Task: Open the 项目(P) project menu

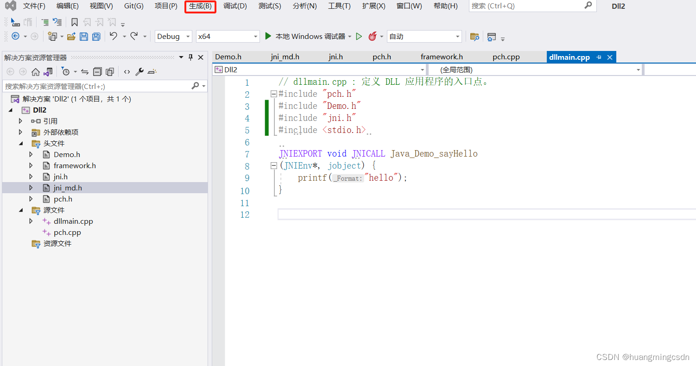Action: click(x=166, y=6)
